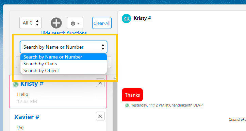Open the All C filter dropdown
The height and width of the screenshot is (131, 246).
pyautogui.click(x=30, y=23)
